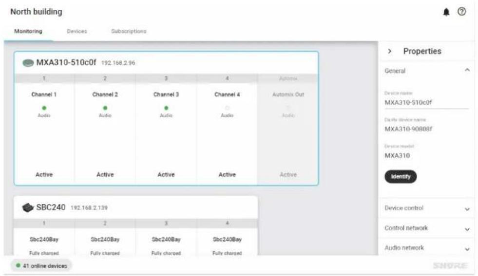Select the Automix Out channel
This screenshot has height=276, width=478.
tap(288, 94)
